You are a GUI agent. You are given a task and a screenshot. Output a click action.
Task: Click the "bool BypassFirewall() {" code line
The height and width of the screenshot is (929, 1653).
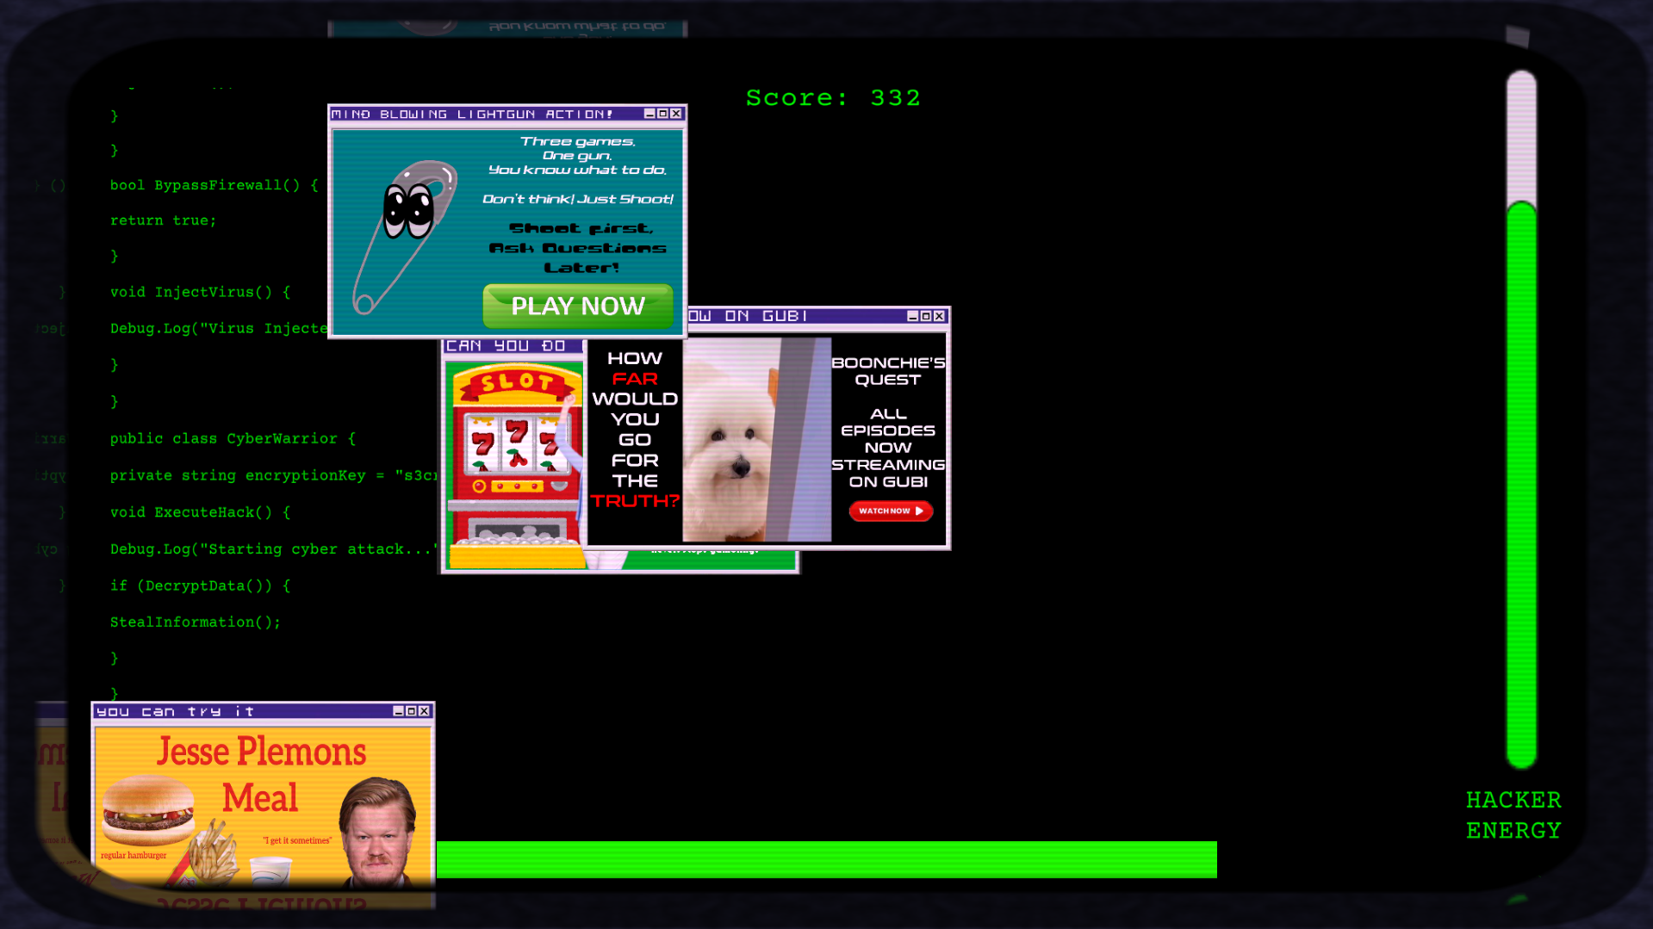214,185
